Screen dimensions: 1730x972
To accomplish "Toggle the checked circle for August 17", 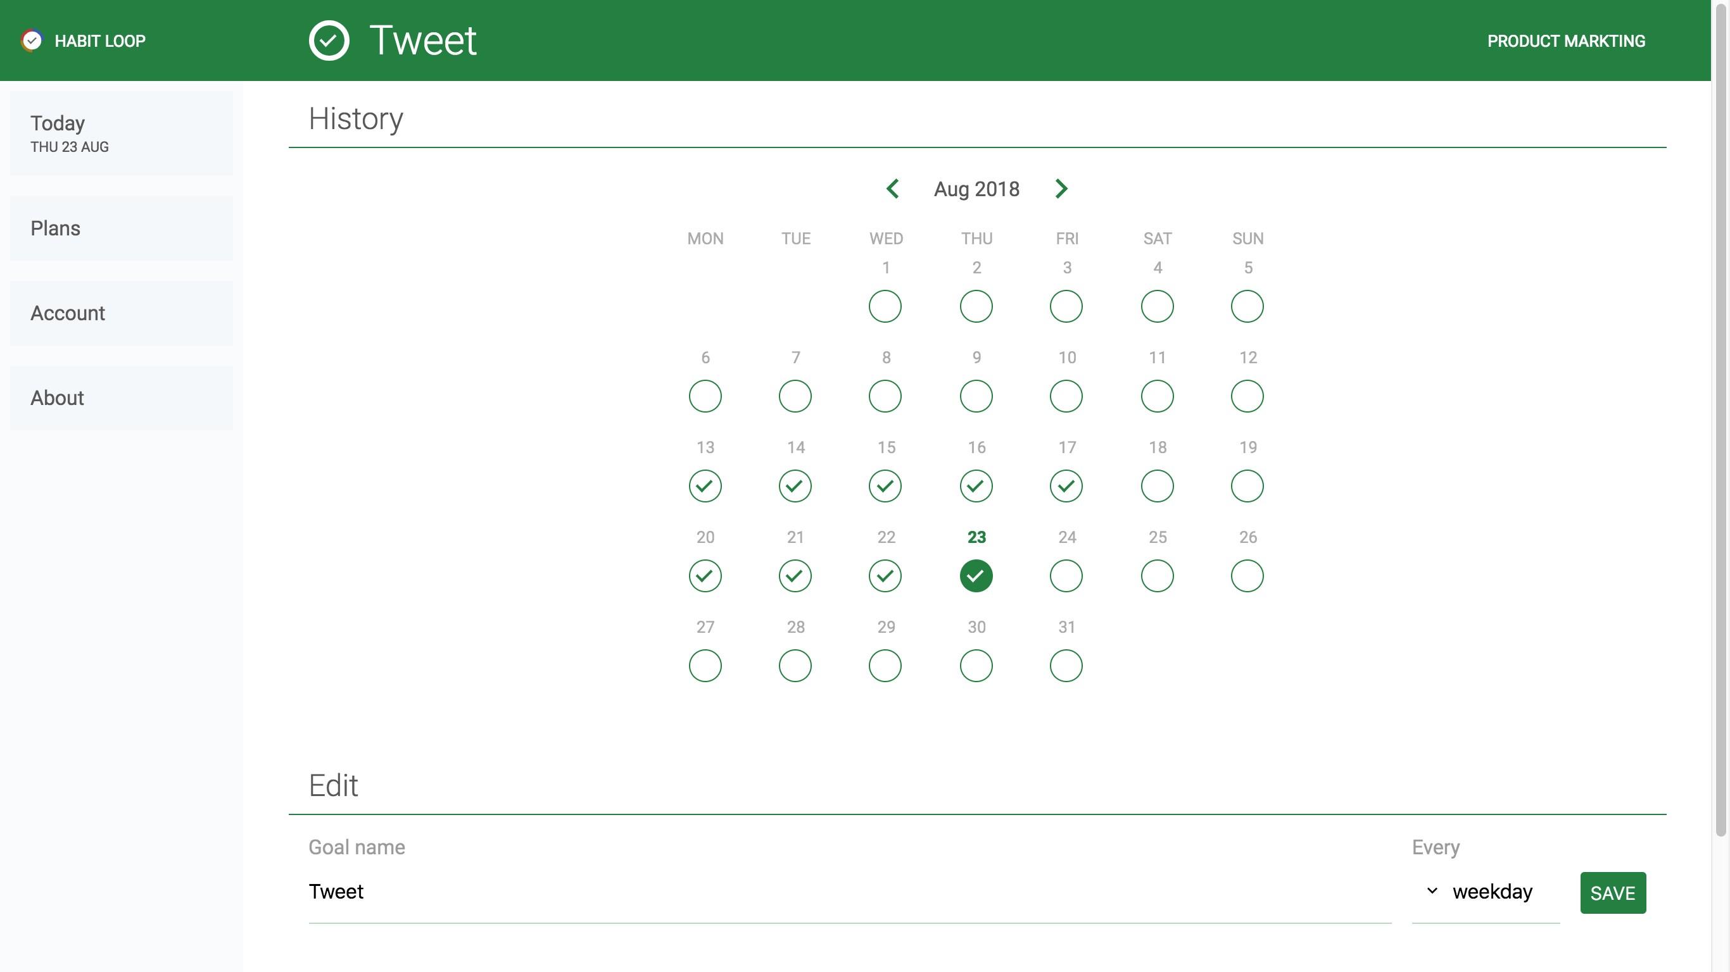I will [x=1066, y=486].
